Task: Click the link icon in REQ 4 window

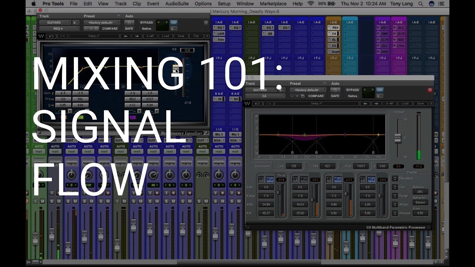Action: [174, 23]
